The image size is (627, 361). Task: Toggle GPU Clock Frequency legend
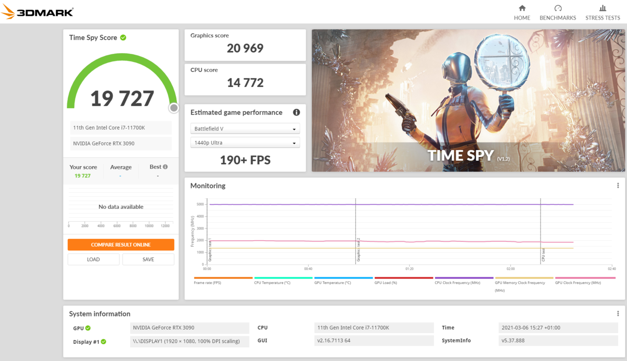(585, 281)
